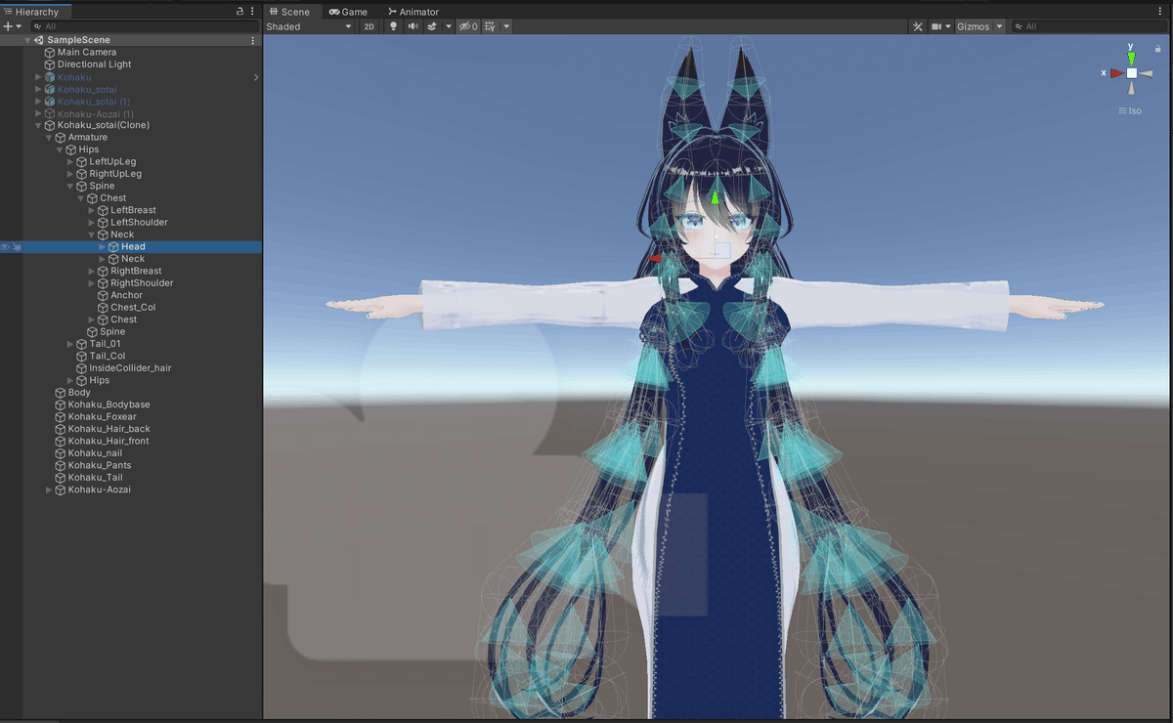
Task: Select the Kohaku_Hair_back object
Action: pyautogui.click(x=109, y=429)
